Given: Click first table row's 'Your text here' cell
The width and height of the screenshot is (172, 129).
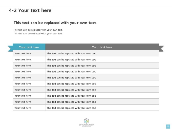Looking at the screenshot, I should coord(29,53).
